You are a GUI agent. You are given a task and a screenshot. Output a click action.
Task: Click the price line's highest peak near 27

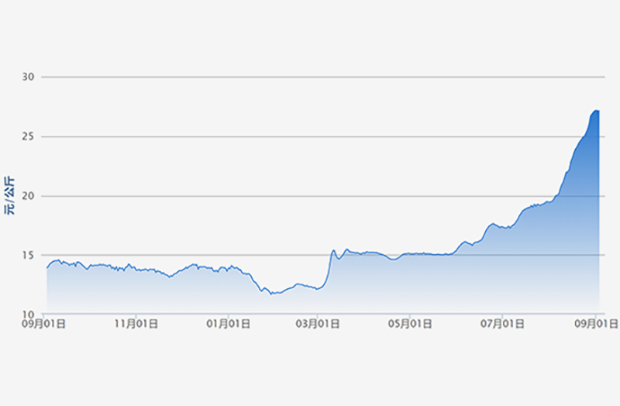point(596,111)
